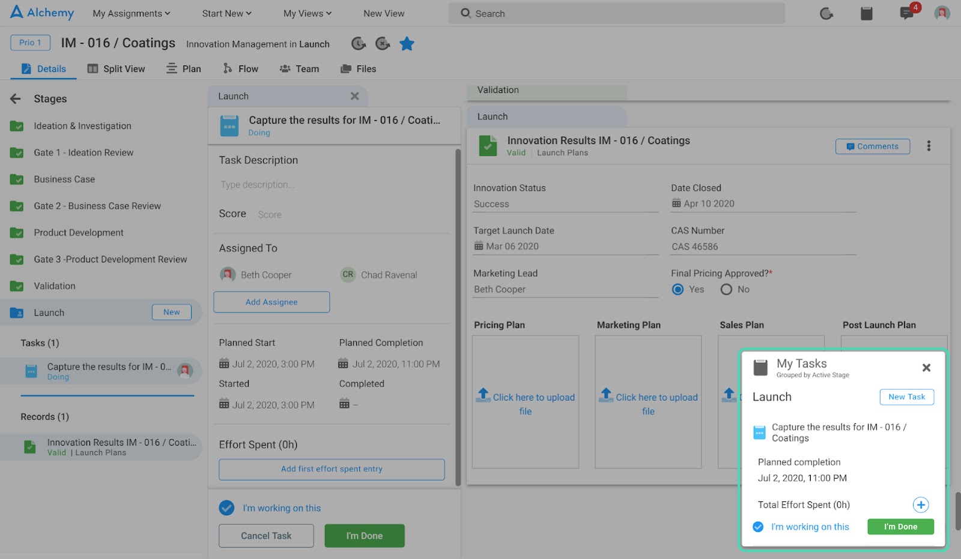The image size is (961, 559).
Task: Switch to the Details tab
Action: tap(44, 68)
